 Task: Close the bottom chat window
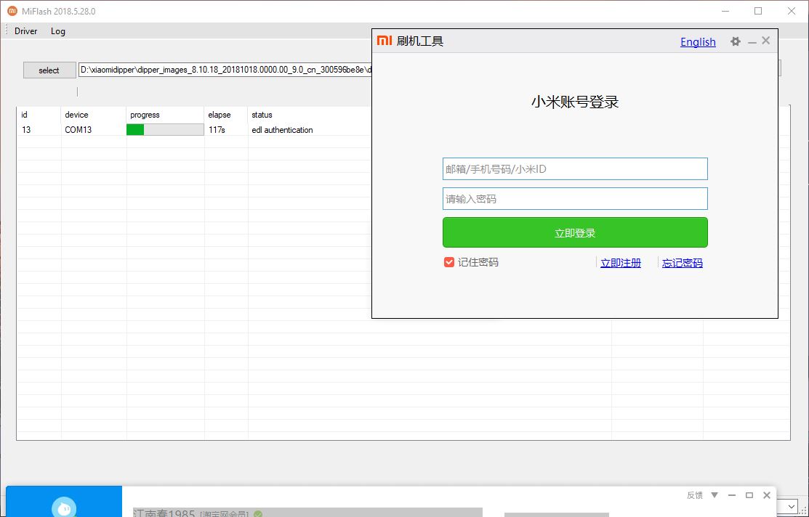(x=767, y=495)
